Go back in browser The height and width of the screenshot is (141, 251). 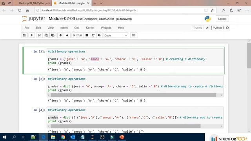(4, 10)
